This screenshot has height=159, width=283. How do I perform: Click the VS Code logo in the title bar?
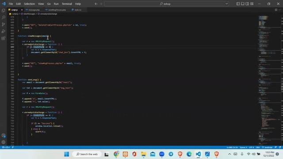point(4,4)
